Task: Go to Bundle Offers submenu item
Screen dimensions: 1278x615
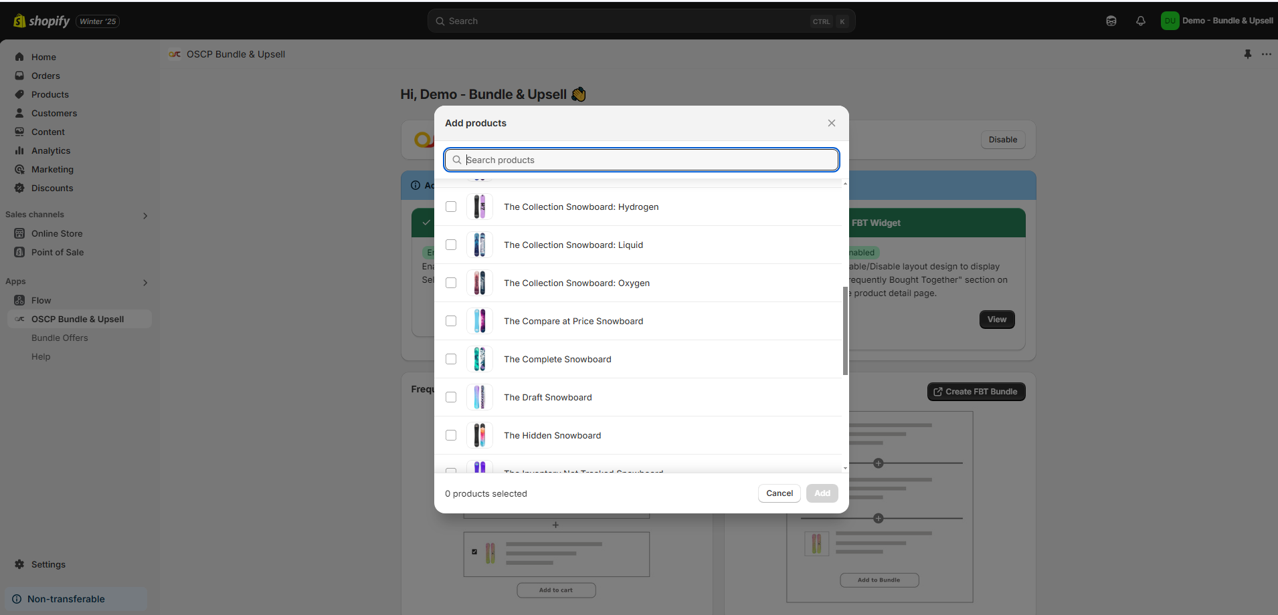Action: click(60, 338)
